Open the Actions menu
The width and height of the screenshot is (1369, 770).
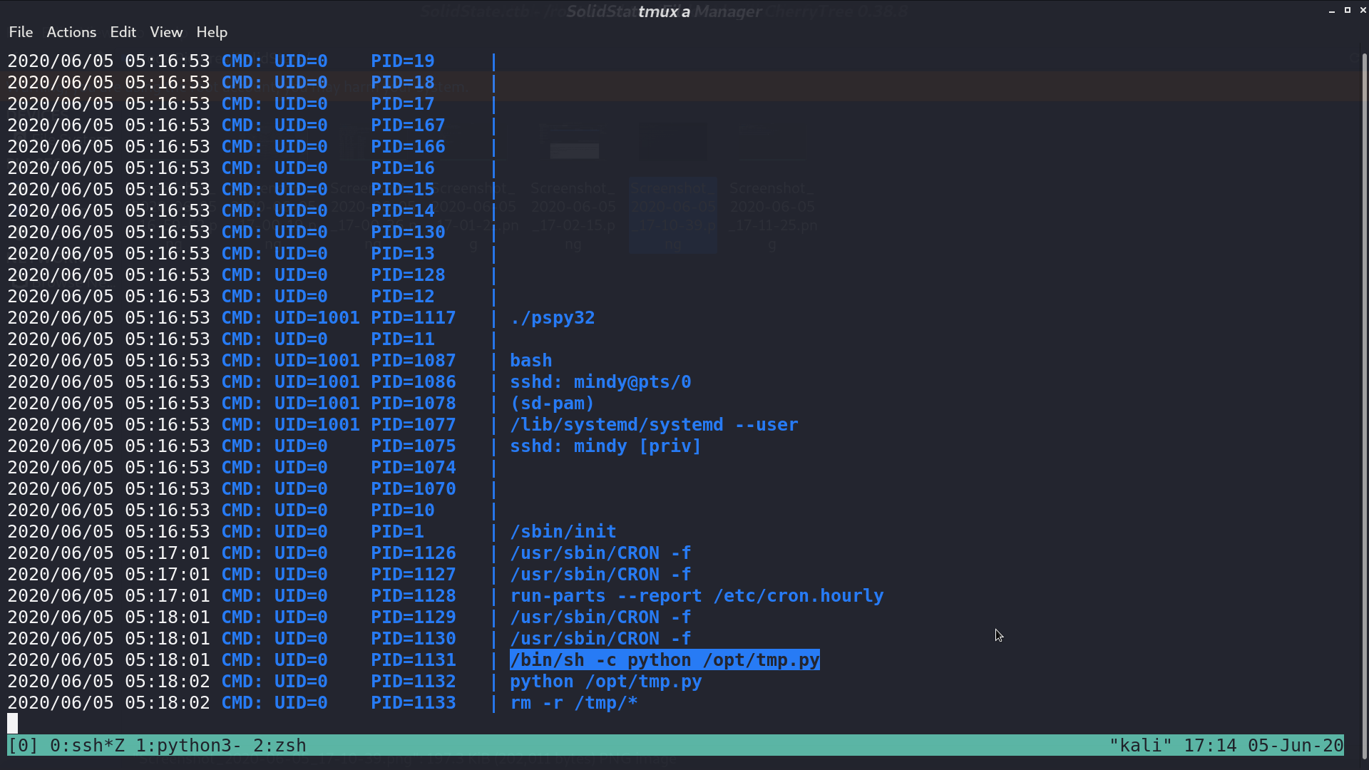point(71,32)
